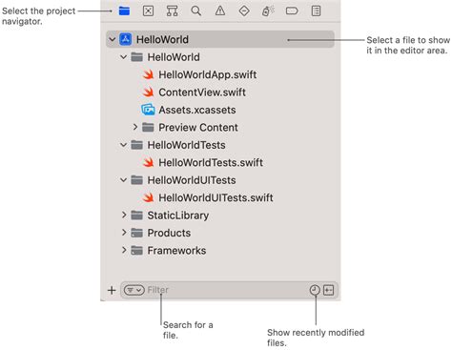This screenshot has height=350, width=452.
Task: Expand the Preview Content folder
Action: pos(135,127)
